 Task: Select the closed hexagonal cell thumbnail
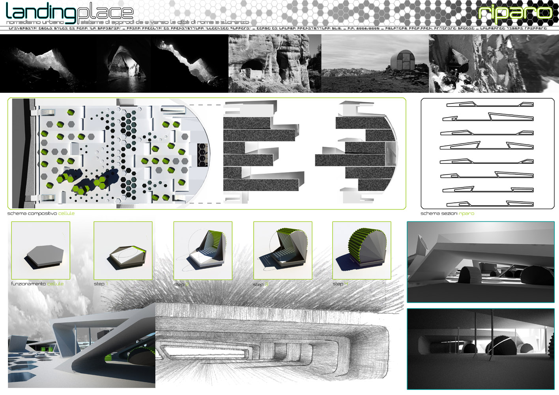pos(41,251)
